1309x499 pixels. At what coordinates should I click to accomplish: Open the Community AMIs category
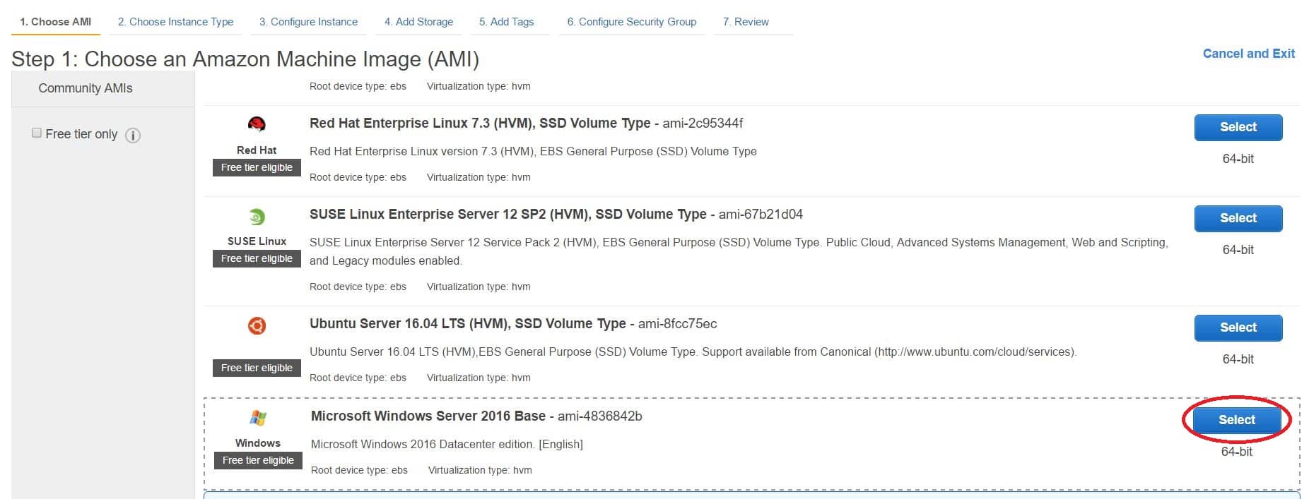click(86, 88)
